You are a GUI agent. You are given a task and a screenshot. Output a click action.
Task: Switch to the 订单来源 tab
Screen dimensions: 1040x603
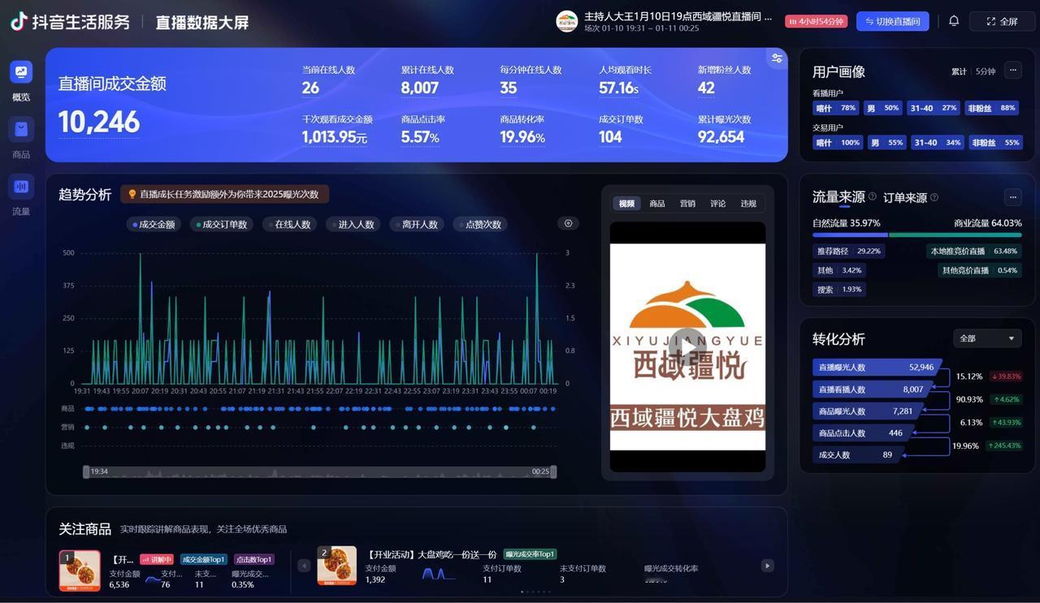(905, 197)
